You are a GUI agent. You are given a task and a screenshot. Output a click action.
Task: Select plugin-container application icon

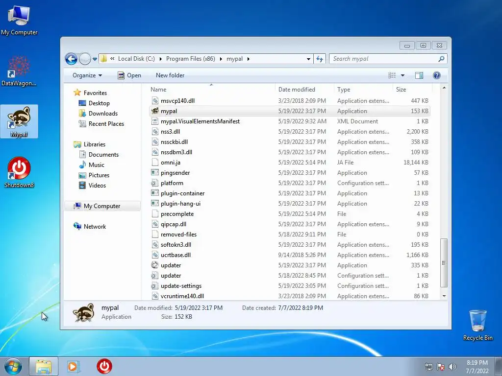(x=155, y=193)
